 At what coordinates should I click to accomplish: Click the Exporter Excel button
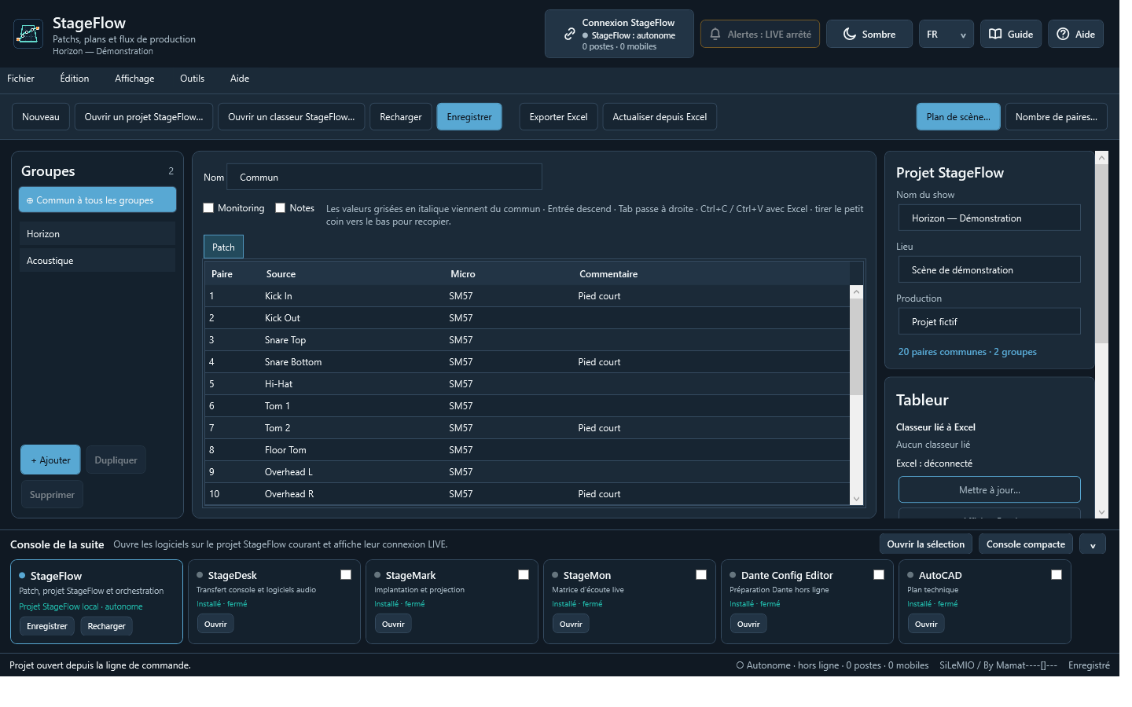[x=558, y=117]
